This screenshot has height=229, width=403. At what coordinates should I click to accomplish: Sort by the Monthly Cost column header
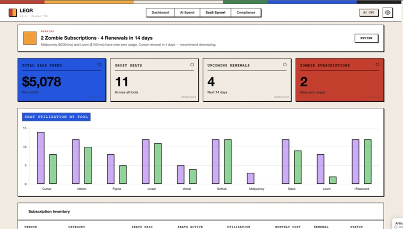pos(287,227)
